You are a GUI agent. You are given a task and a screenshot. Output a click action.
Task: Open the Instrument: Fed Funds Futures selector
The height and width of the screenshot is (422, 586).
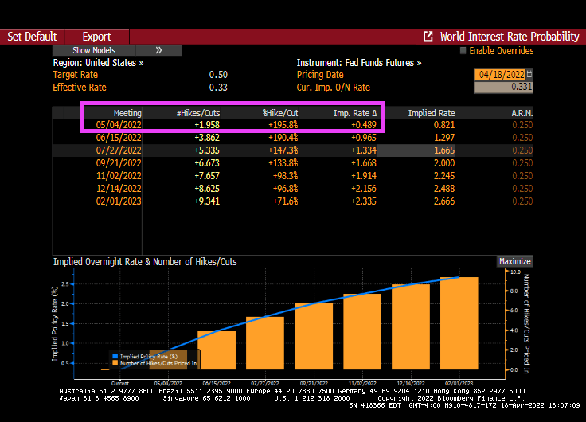[359, 62]
